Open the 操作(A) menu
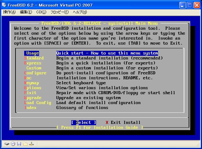This screenshot has height=149, width=202. pos(9,12)
